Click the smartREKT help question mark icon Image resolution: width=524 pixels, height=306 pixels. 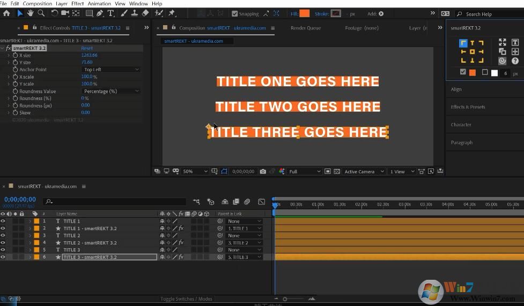pyautogui.click(x=515, y=61)
